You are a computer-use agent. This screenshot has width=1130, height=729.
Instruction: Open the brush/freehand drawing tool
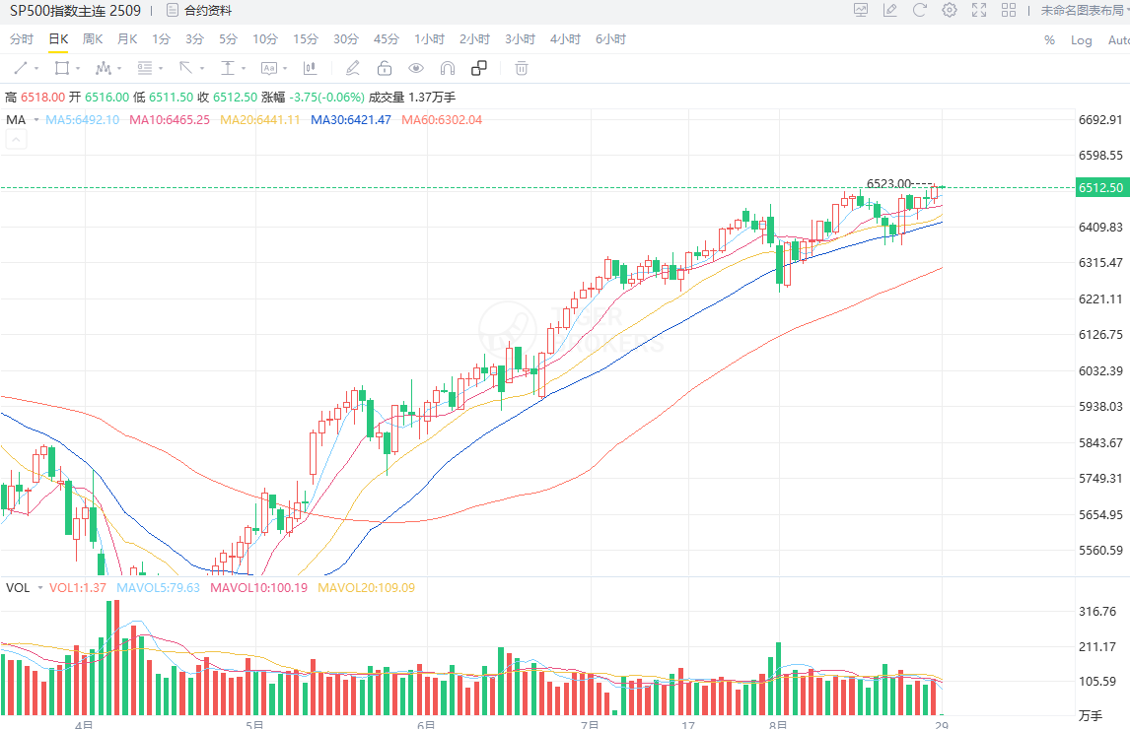[352, 68]
